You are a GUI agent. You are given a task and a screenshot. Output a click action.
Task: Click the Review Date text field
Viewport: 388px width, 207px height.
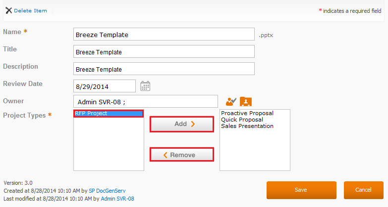105,86
